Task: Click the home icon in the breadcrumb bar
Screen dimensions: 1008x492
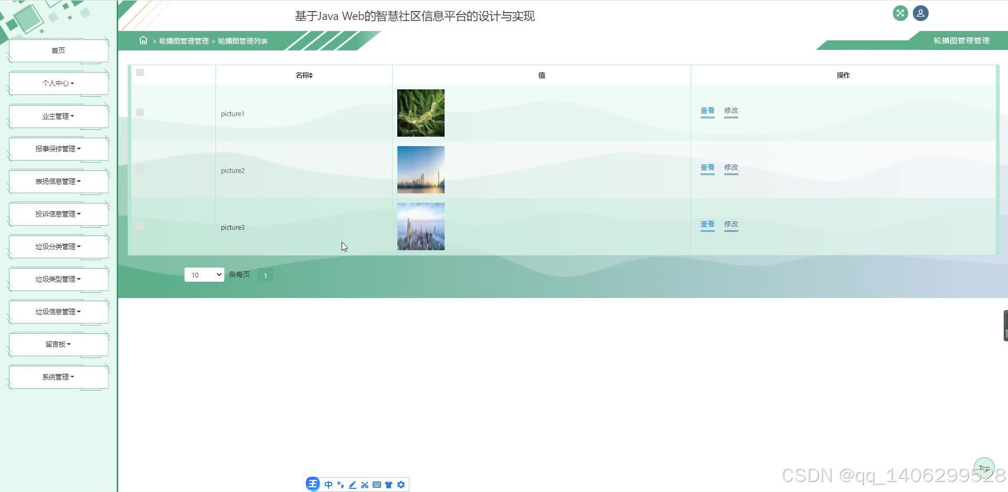Action: [x=143, y=40]
